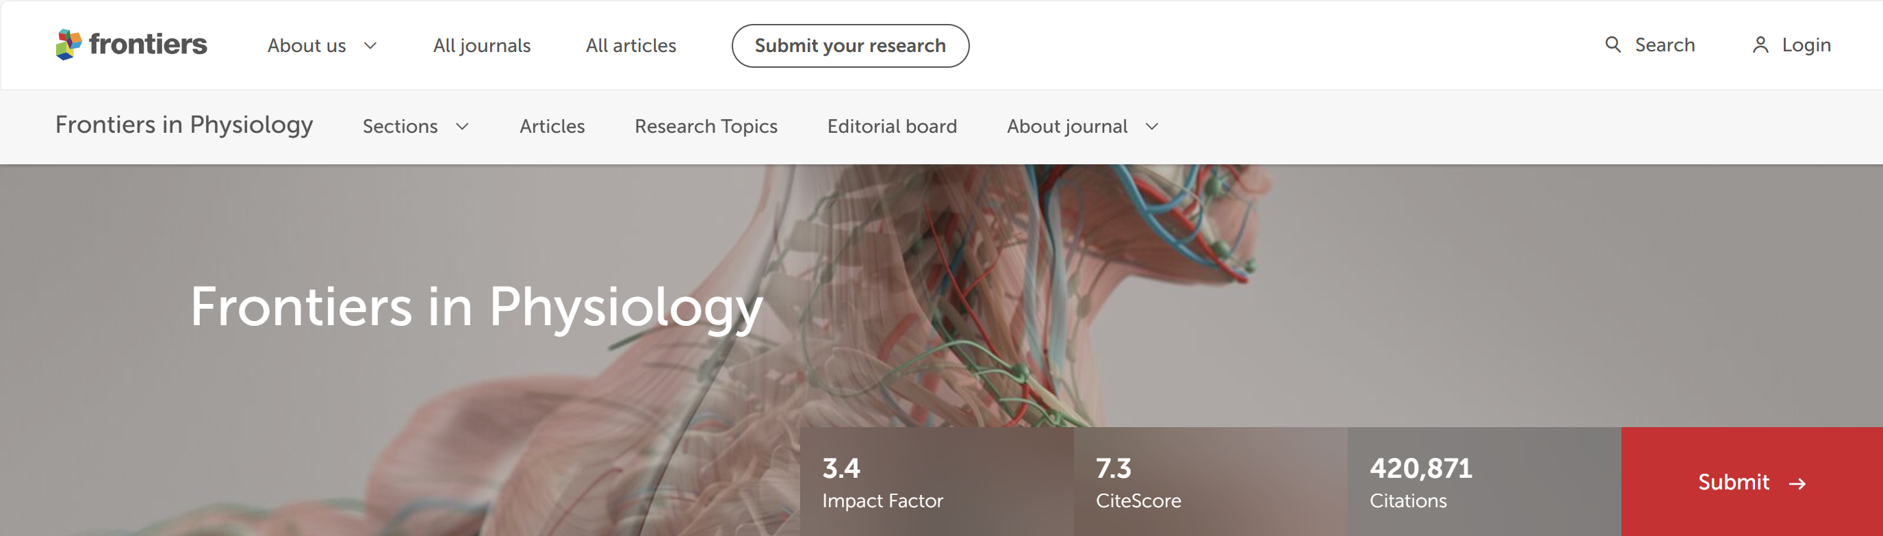Click the login user profile icon
The image size is (1883, 536).
[x=1760, y=45]
